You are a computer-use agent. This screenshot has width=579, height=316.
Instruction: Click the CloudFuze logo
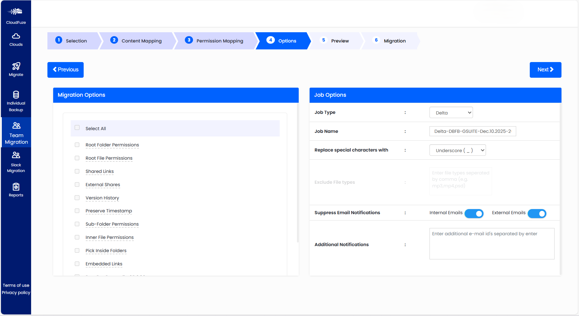[16, 14]
